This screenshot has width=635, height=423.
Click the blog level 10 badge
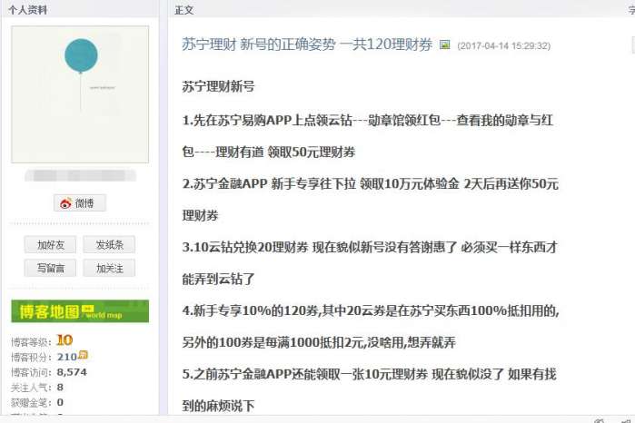coord(64,340)
